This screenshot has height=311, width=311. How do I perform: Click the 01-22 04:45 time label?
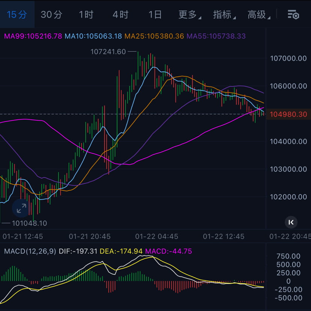coord(157,236)
